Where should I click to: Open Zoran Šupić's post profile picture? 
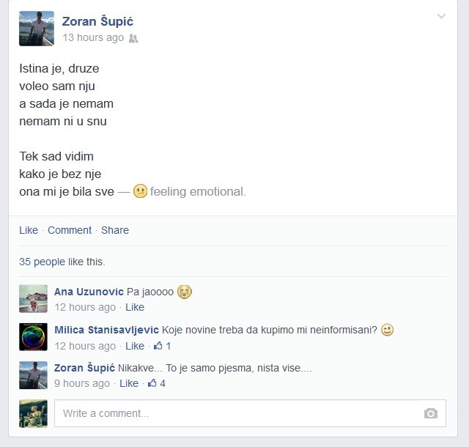(37, 29)
